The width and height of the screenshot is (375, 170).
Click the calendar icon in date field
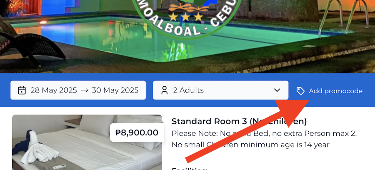click(x=22, y=90)
